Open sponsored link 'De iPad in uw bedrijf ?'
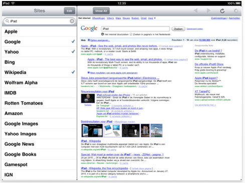This screenshot has width=245, height=183. tap(208, 50)
